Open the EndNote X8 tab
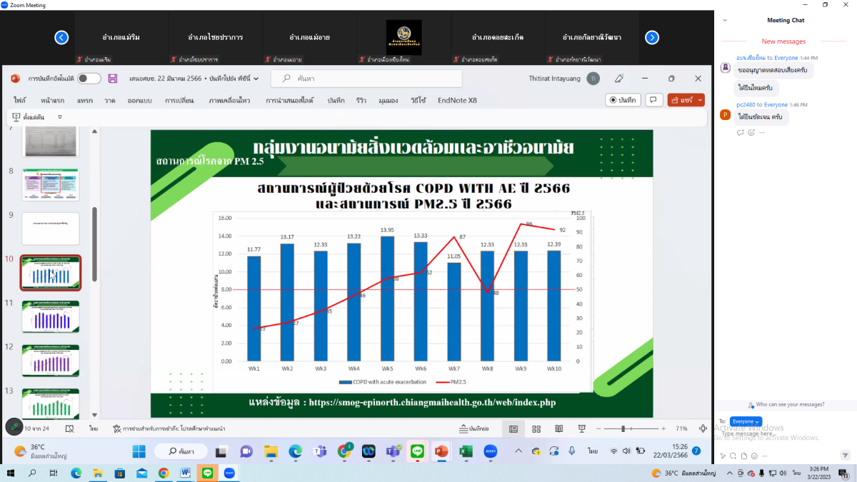This screenshot has height=482, width=857. point(457,101)
